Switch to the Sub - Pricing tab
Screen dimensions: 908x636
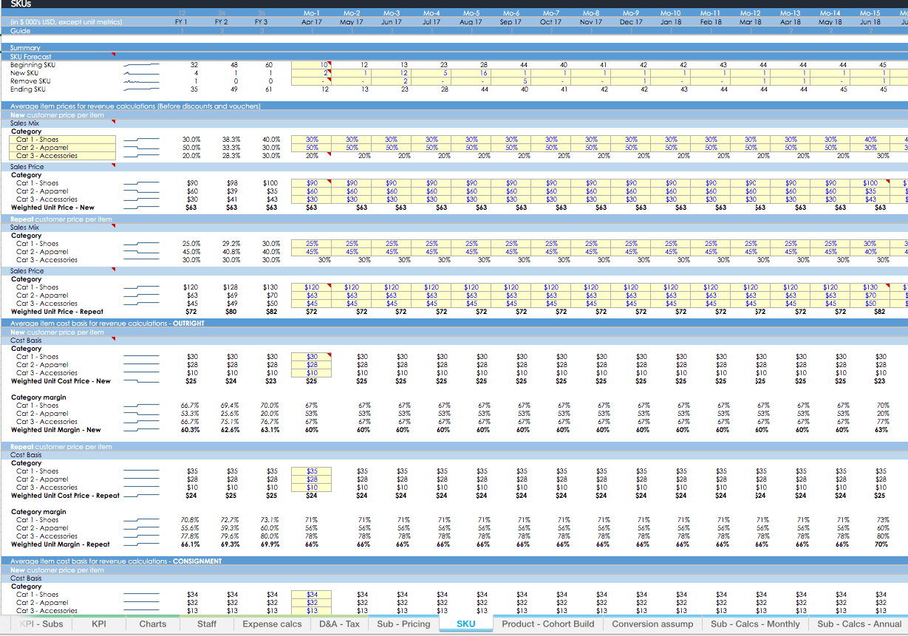click(x=403, y=624)
